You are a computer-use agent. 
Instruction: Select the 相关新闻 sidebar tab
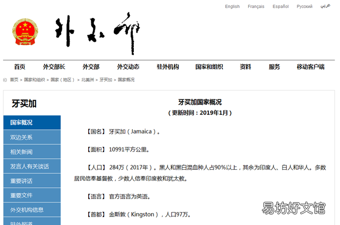[32, 152]
